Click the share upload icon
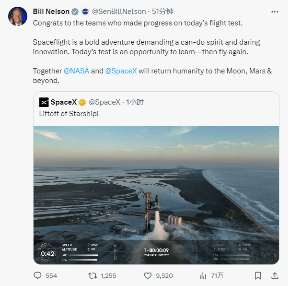The height and width of the screenshot is (286, 290). pyautogui.click(x=275, y=275)
